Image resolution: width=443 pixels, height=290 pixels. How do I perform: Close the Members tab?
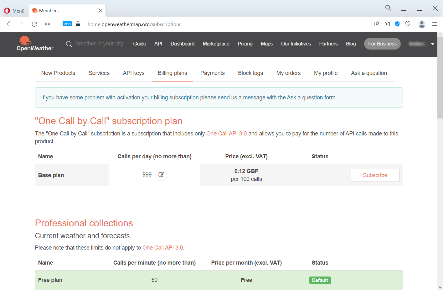(x=100, y=10)
